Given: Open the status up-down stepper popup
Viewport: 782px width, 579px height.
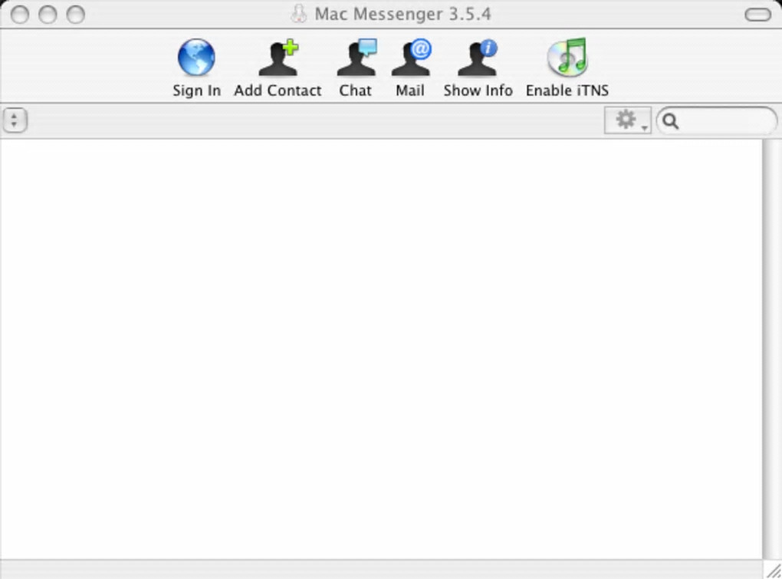Looking at the screenshot, I should tap(15, 120).
